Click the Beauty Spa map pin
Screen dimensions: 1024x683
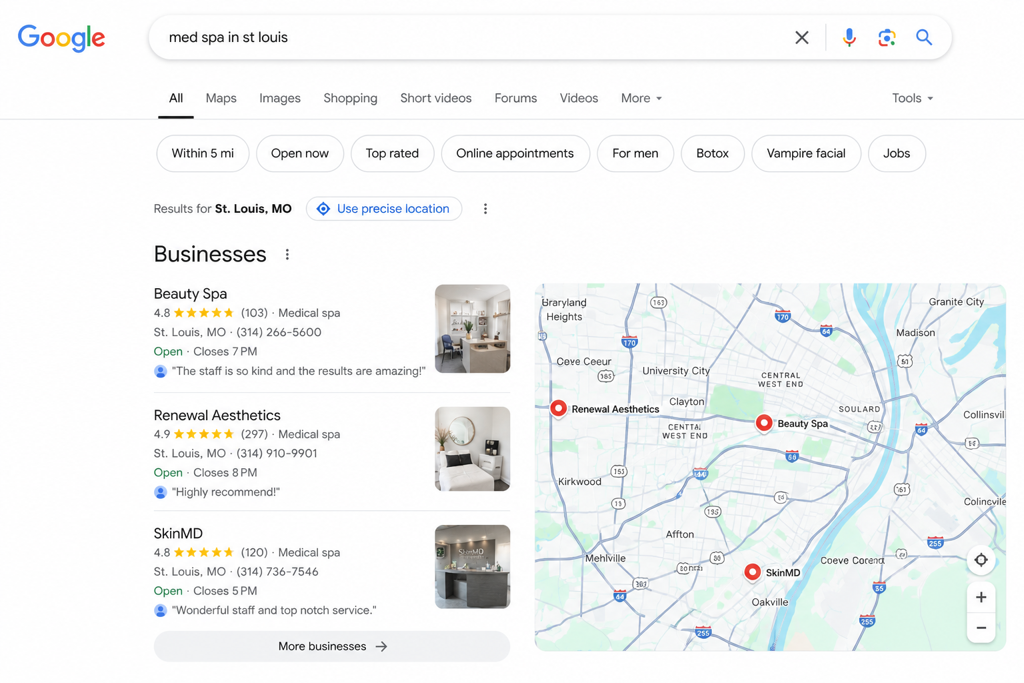(763, 423)
